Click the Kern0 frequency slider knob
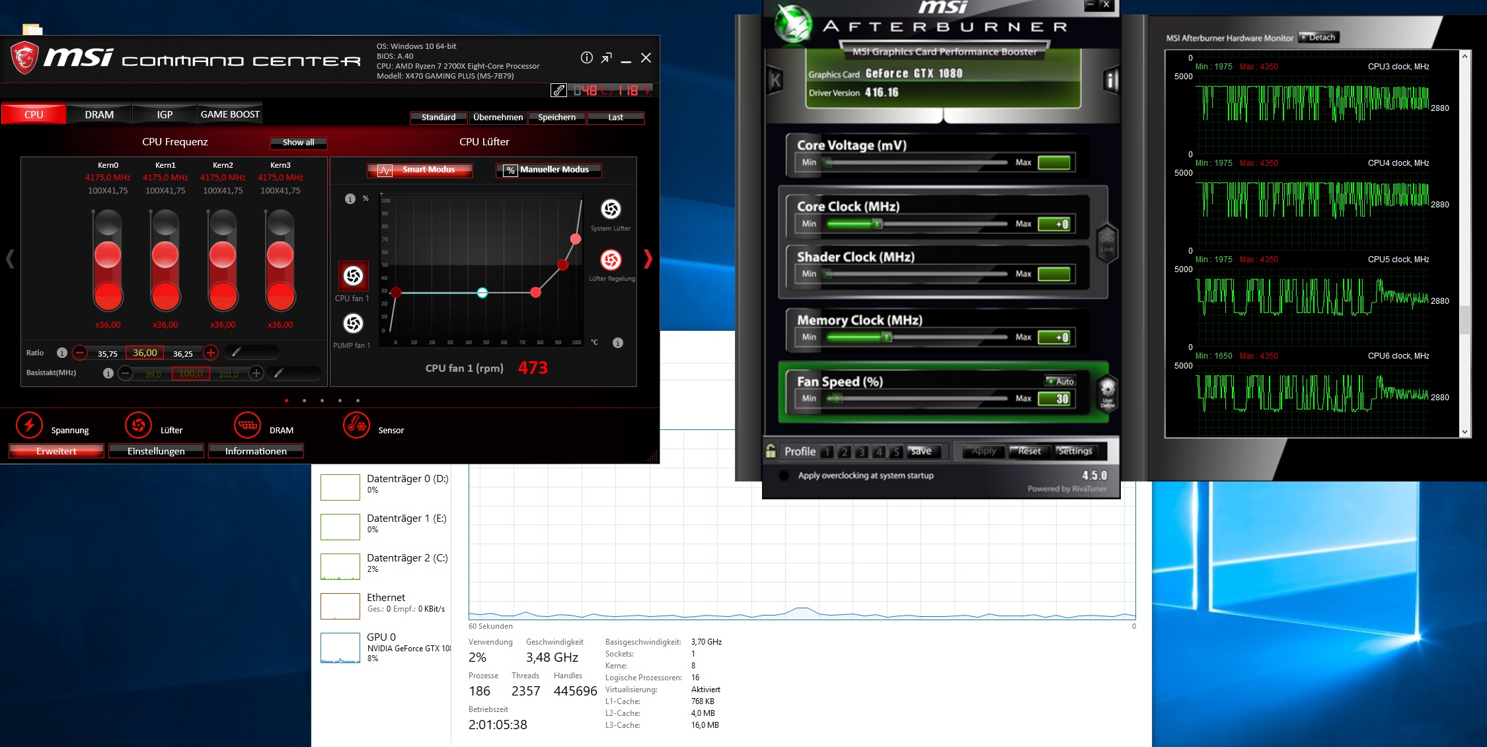This screenshot has width=1487, height=747. tap(108, 254)
